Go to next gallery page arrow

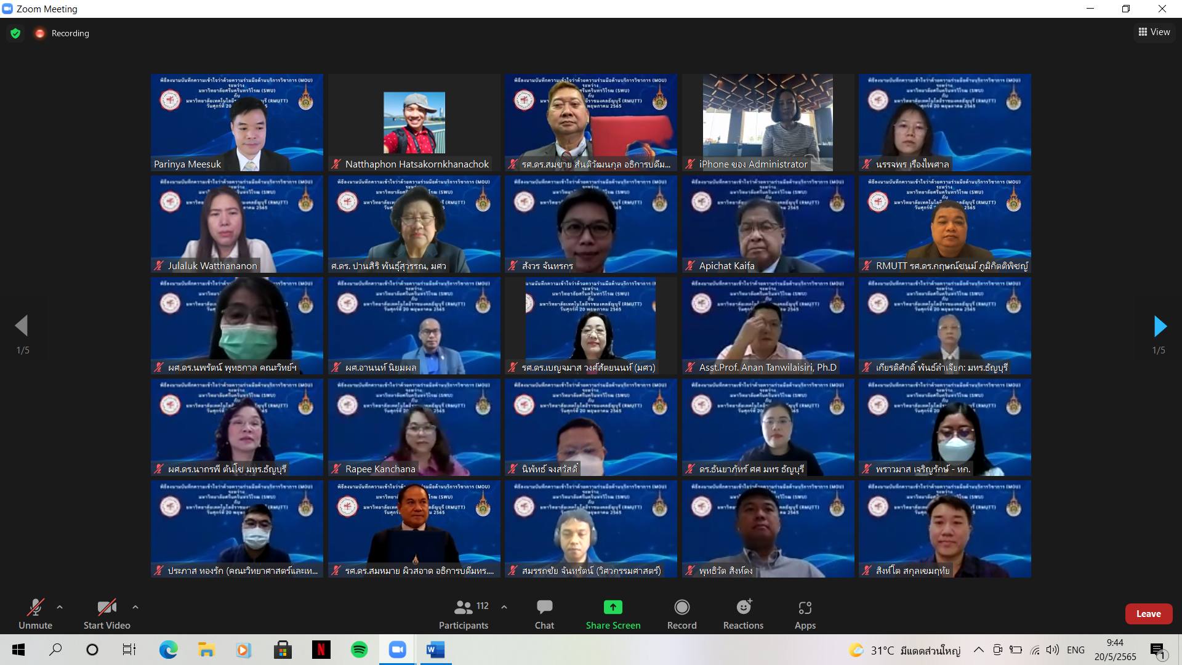1159,326
